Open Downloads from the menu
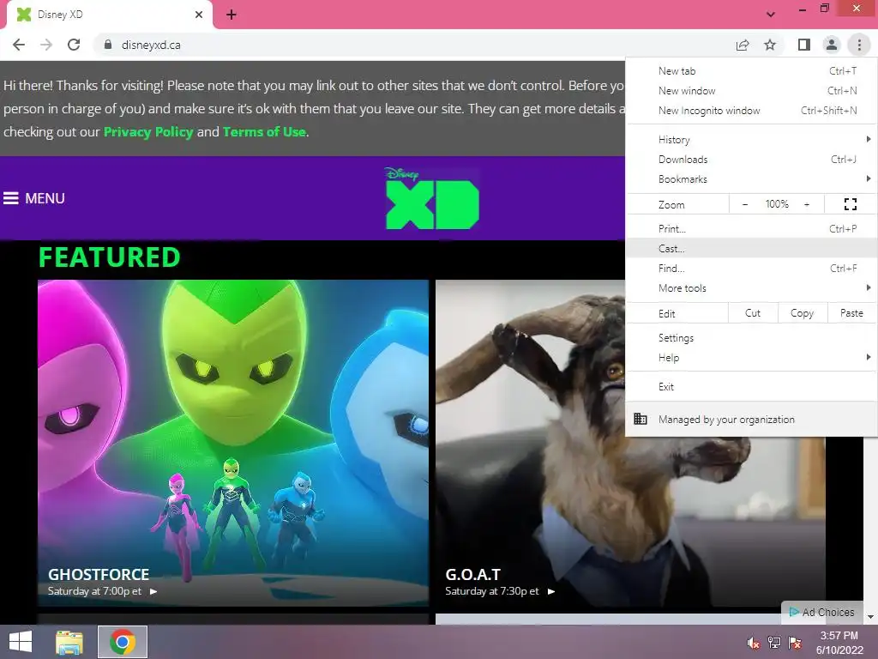Screen dimensions: 878x659 (x=751, y=160)
